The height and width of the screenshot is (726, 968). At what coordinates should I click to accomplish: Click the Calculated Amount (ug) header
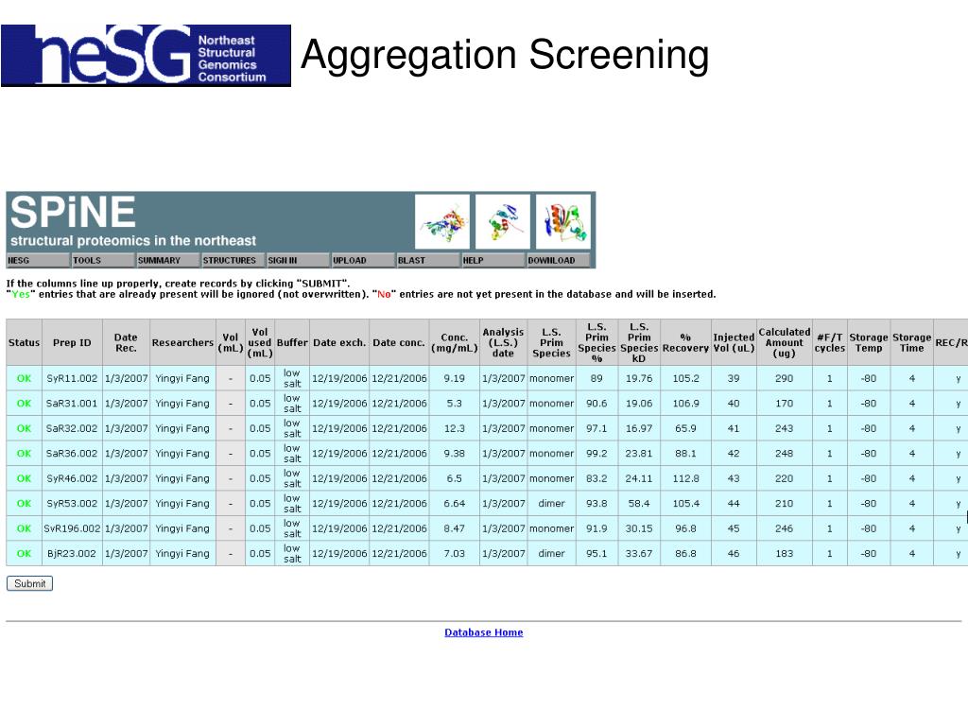click(784, 342)
